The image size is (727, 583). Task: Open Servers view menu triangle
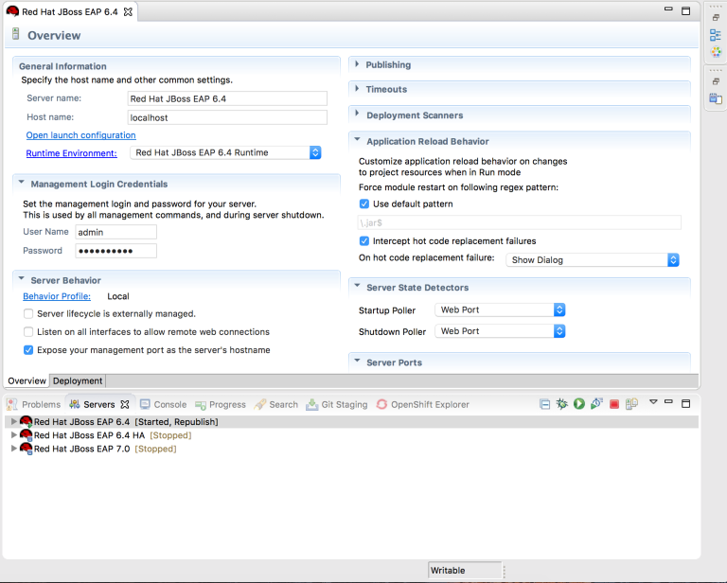pyautogui.click(x=653, y=402)
